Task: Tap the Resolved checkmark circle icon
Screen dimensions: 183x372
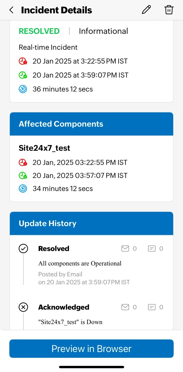Action: tap(23, 249)
